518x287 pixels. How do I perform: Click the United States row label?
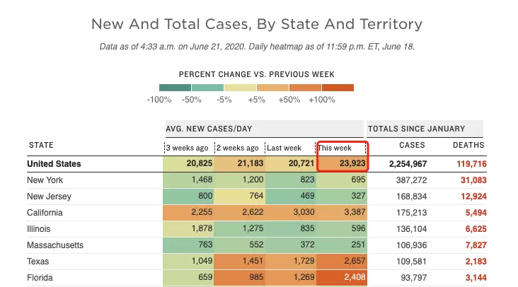(54, 164)
